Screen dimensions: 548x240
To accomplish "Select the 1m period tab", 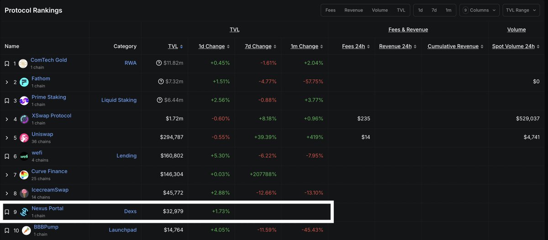I will (448, 10).
